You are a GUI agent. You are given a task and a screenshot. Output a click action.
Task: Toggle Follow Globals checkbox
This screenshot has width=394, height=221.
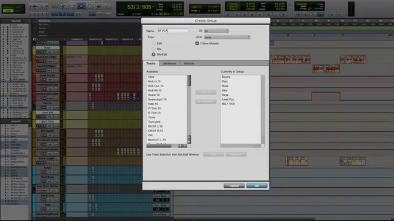click(x=197, y=44)
